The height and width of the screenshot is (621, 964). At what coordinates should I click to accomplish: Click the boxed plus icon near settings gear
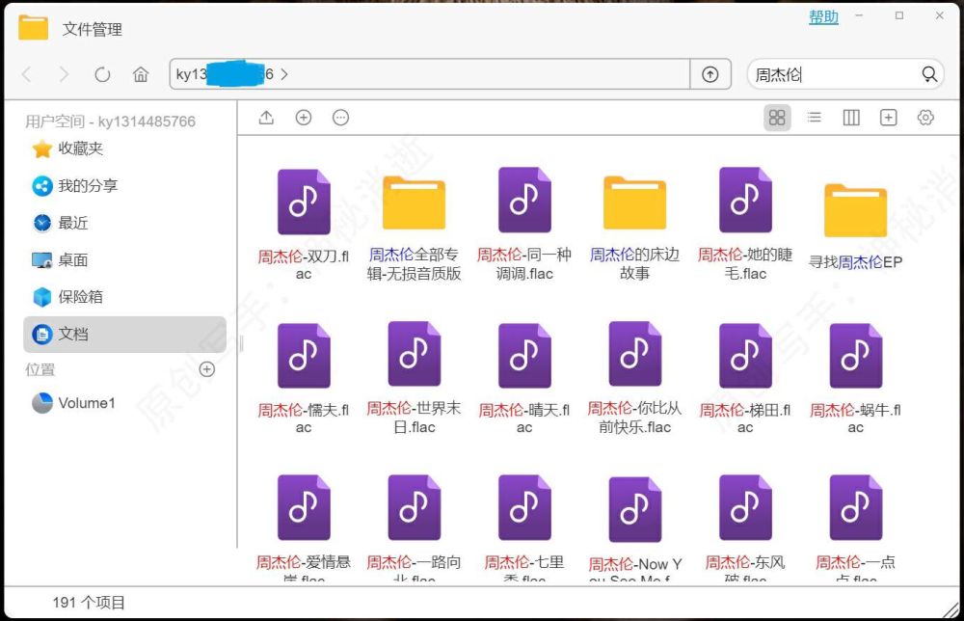(889, 118)
